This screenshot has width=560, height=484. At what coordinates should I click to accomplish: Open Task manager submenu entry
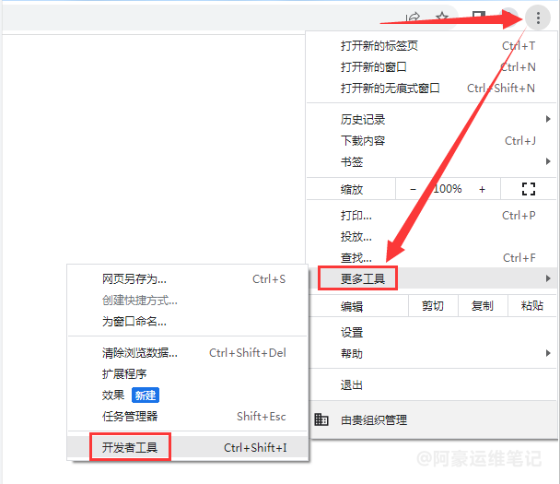188,416
